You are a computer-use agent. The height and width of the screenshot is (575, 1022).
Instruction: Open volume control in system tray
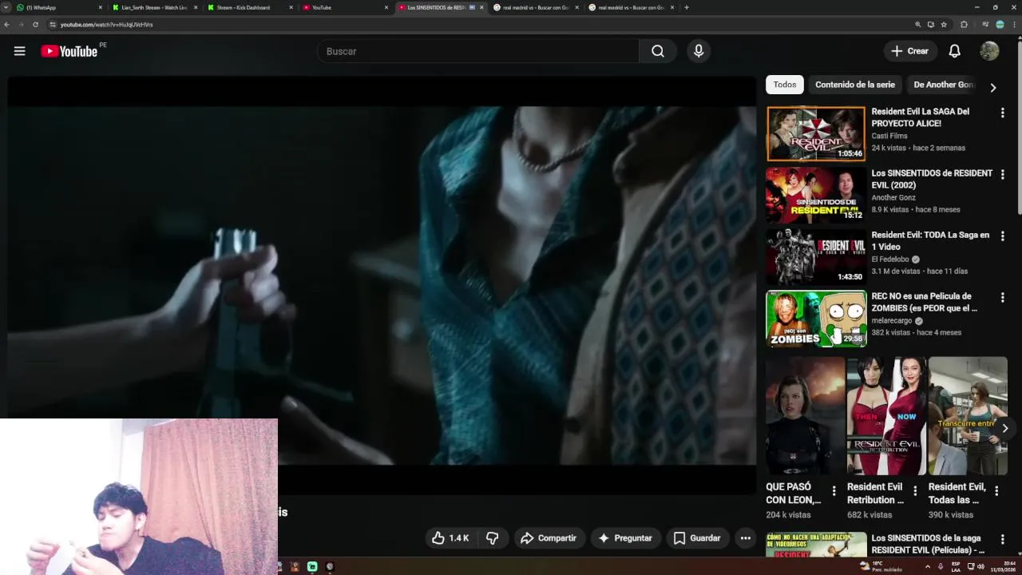[980, 566]
